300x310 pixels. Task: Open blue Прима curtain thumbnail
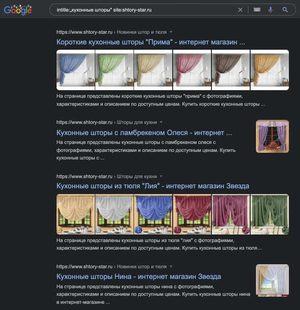76,70
